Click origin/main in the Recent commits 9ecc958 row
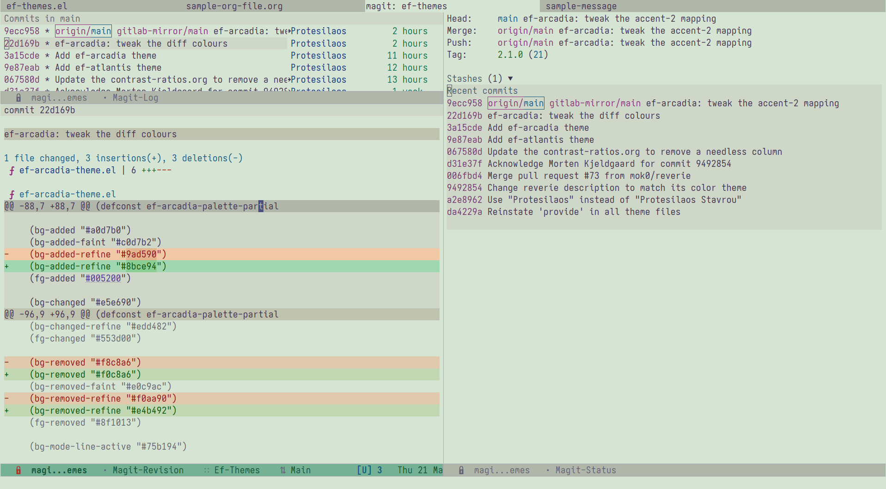The width and height of the screenshot is (886, 489). (516, 103)
